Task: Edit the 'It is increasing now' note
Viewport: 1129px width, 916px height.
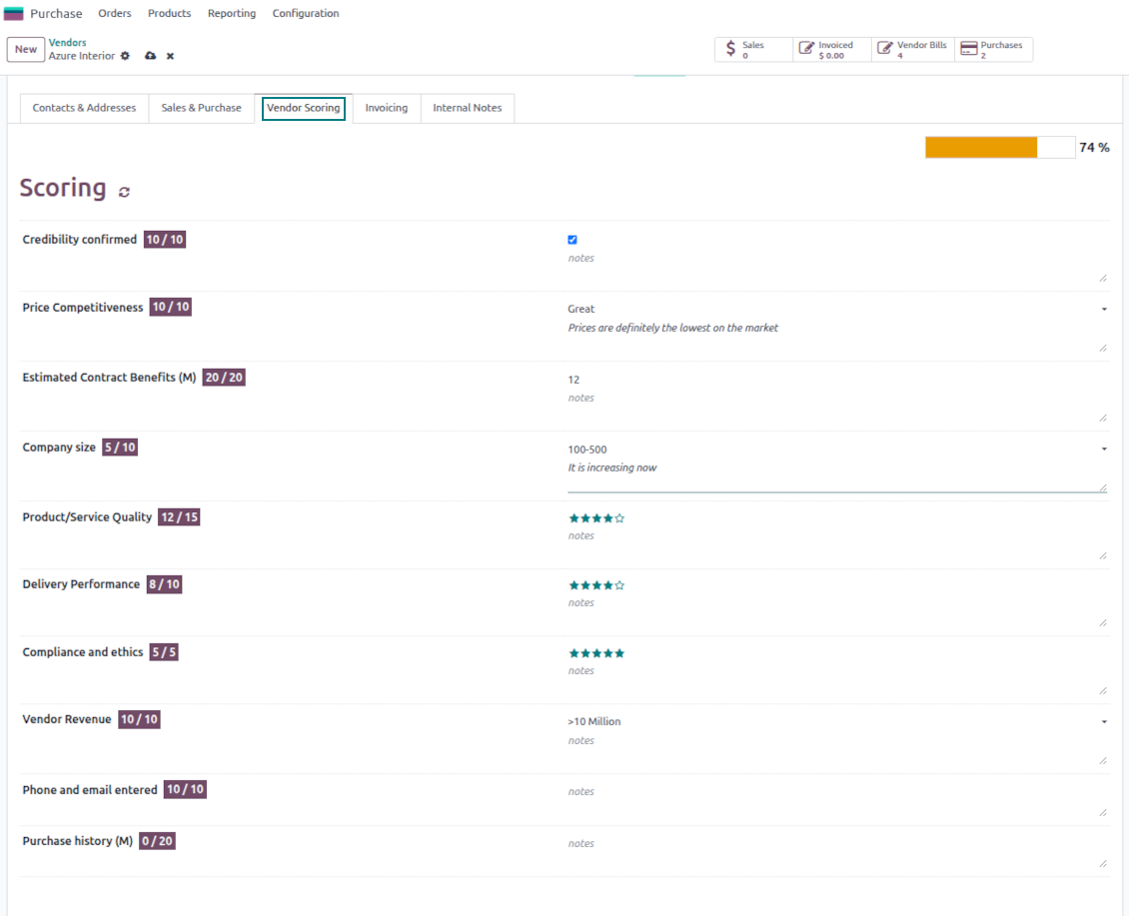Action: [x=836, y=476]
